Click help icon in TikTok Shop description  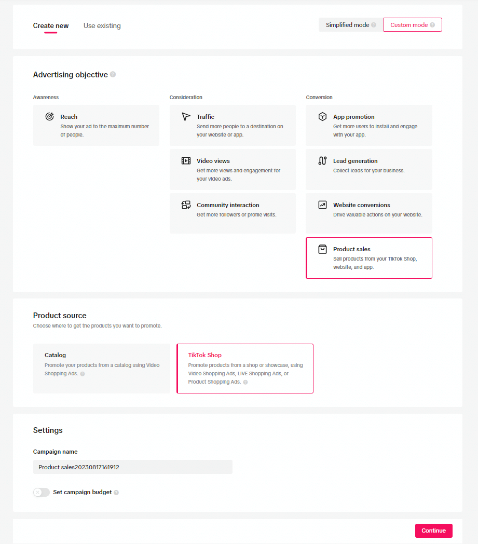tap(245, 382)
